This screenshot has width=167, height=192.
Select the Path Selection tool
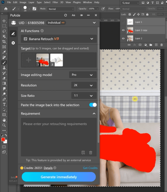pos(4,110)
